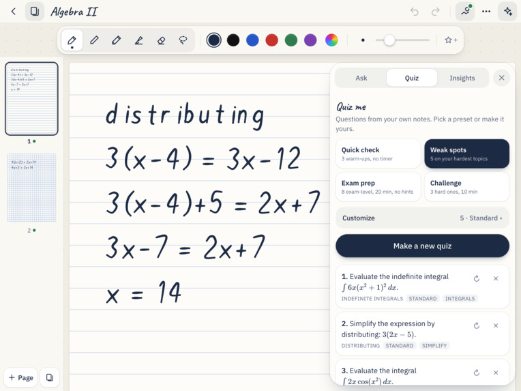Viewport: 521px width, 391px height.
Task: Select the eraser tool
Action: (161, 40)
